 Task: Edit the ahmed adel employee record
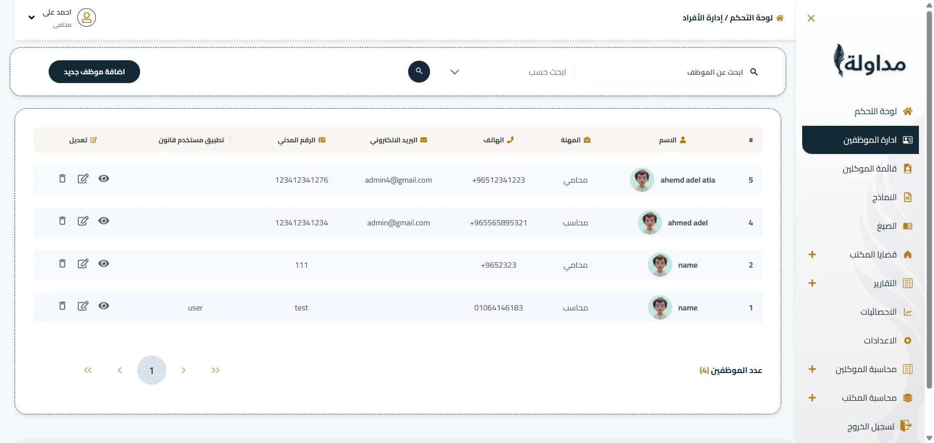coord(83,221)
